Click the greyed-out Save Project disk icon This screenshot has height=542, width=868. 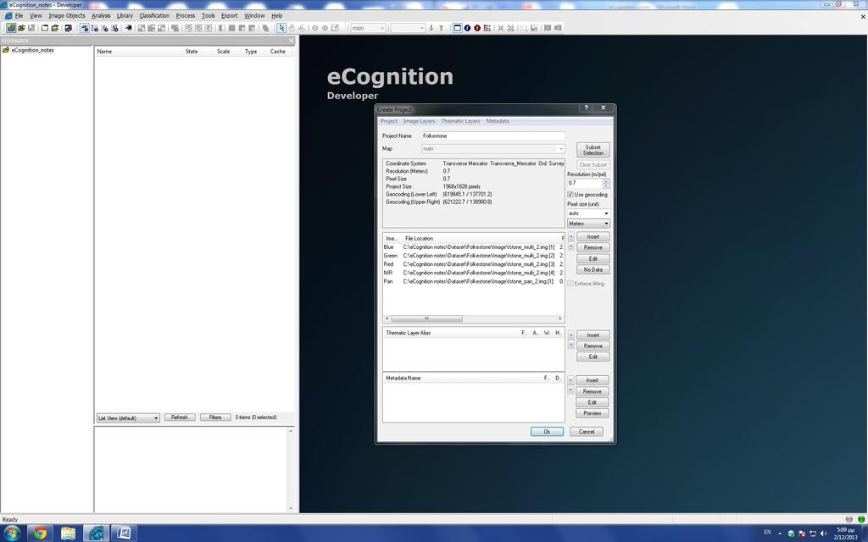[x=31, y=28]
